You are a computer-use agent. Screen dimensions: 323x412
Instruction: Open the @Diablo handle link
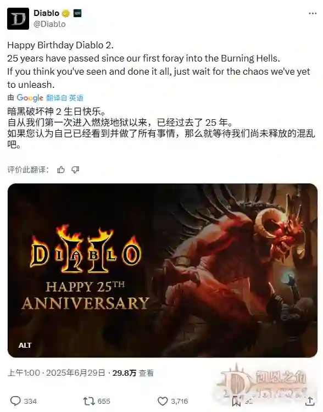tap(49, 24)
